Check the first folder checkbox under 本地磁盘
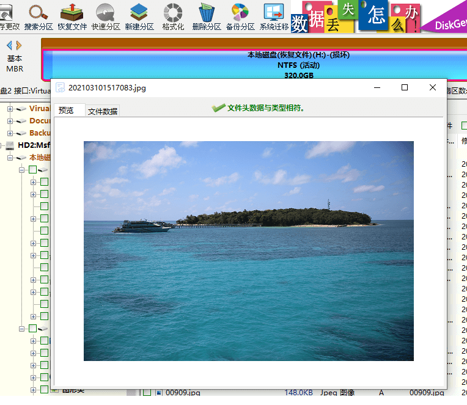Image resolution: width=467 pixels, height=405 pixels. tap(32, 170)
